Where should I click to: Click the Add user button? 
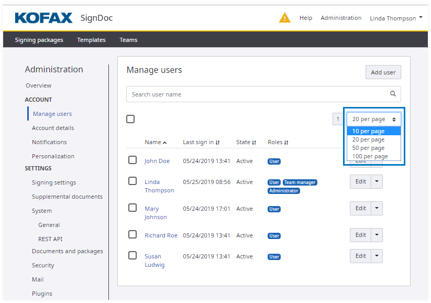[383, 72]
